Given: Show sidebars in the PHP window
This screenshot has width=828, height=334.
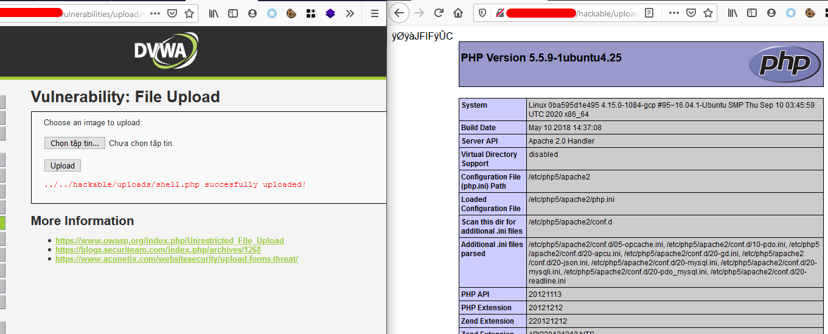Looking at the screenshot, I should 752,13.
